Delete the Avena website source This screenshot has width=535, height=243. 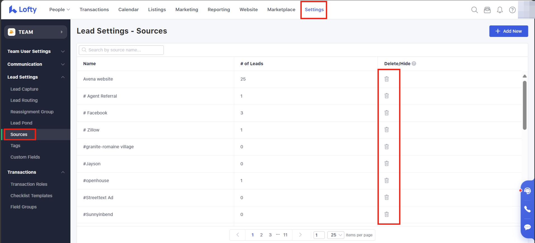(x=387, y=79)
